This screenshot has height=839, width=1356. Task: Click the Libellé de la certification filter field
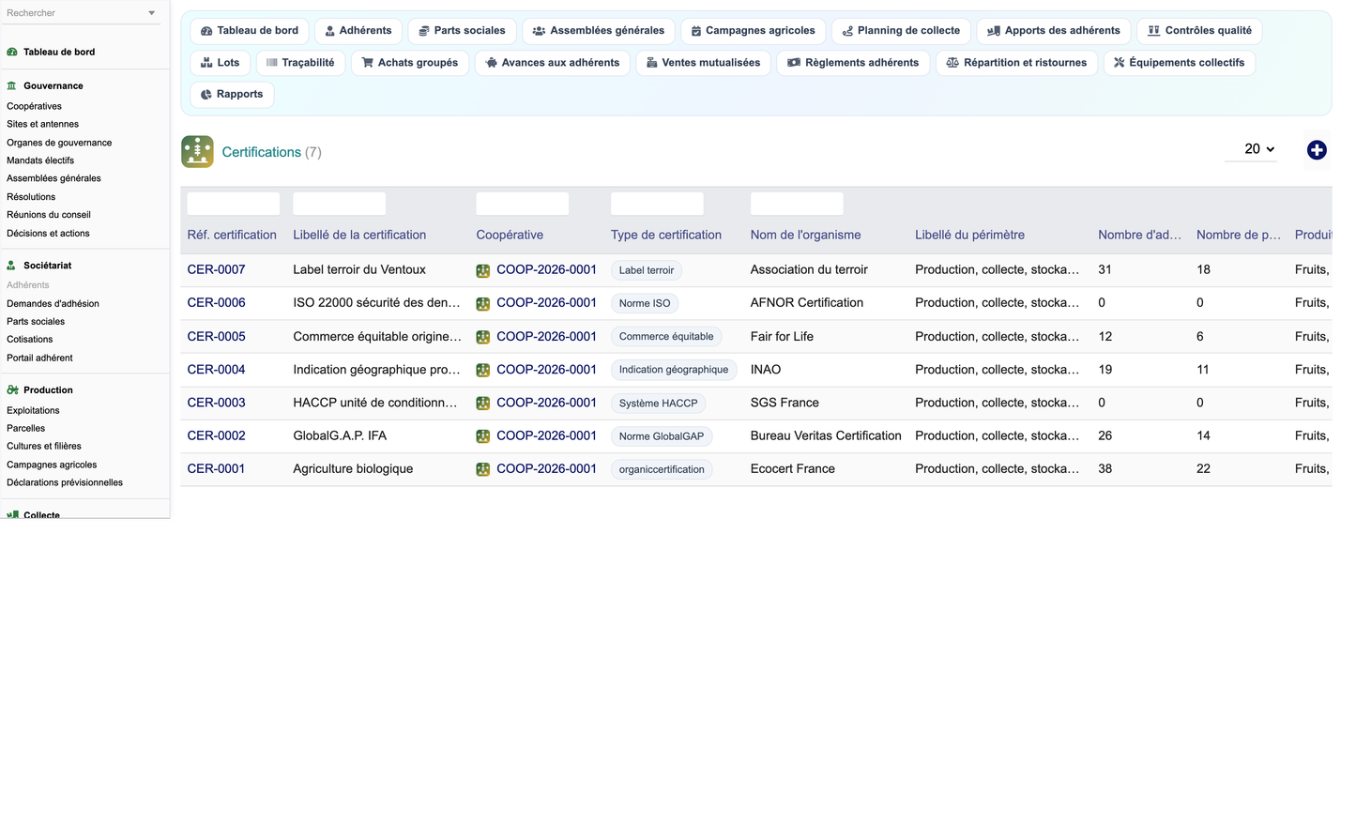(x=340, y=204)
